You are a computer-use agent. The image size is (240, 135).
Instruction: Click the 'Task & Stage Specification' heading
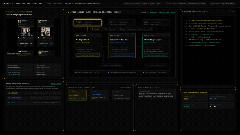tap(19, 14)
